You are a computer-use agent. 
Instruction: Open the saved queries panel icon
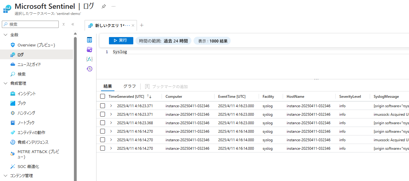point(89,50)
